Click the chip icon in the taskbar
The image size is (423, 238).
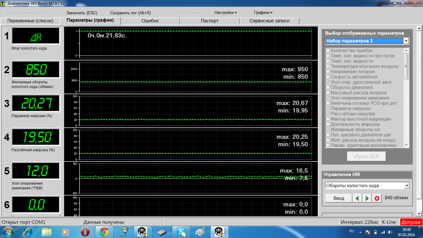pyautogui.click(x=162, y=232)
